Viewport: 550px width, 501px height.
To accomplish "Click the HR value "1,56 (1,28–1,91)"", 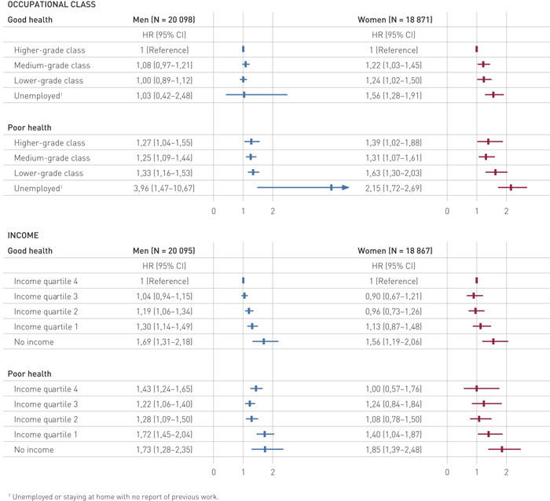I will click(401, 95).
